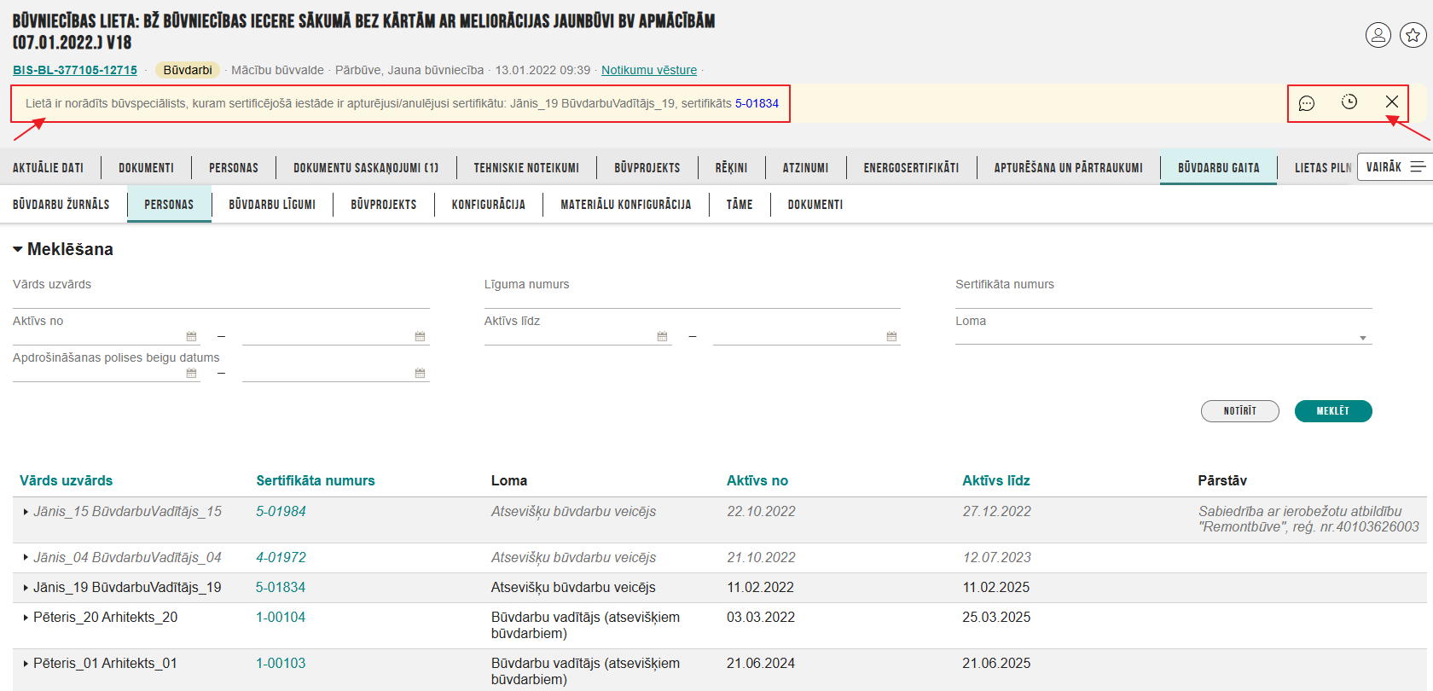Open the Konfigurācija sub-tab
This screenshot has height=691, width=1433.
click(x=489, y=205)
